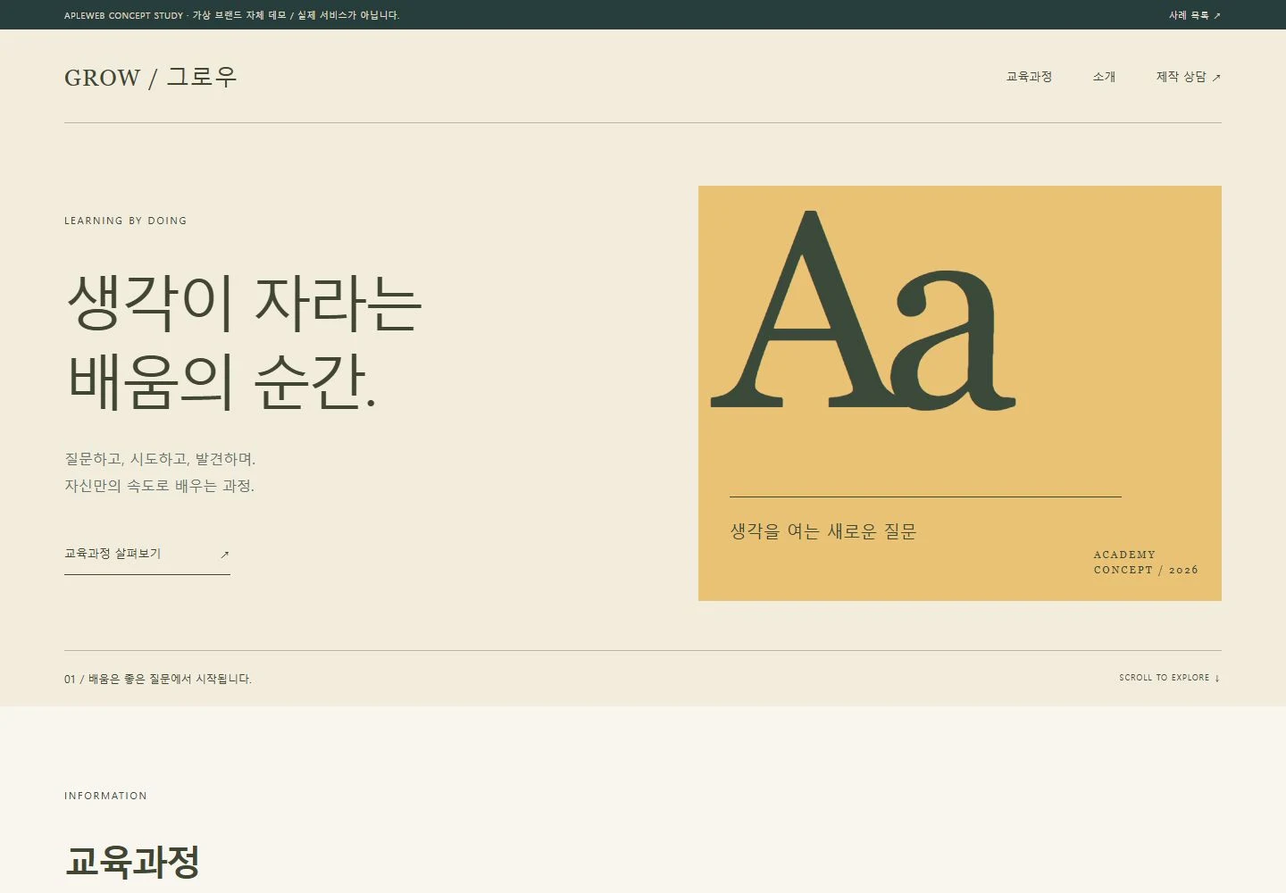Click the text 생각을 여는 새로운 질문
Image resolution: width=1286 pixels, height=893 pixels.
[x=823, y=531]
